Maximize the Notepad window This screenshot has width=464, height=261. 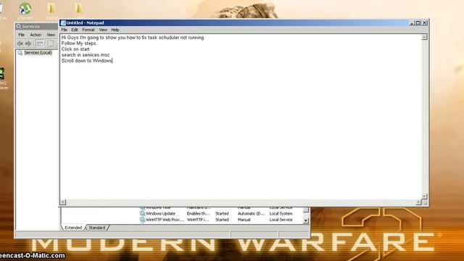[418, 22]
